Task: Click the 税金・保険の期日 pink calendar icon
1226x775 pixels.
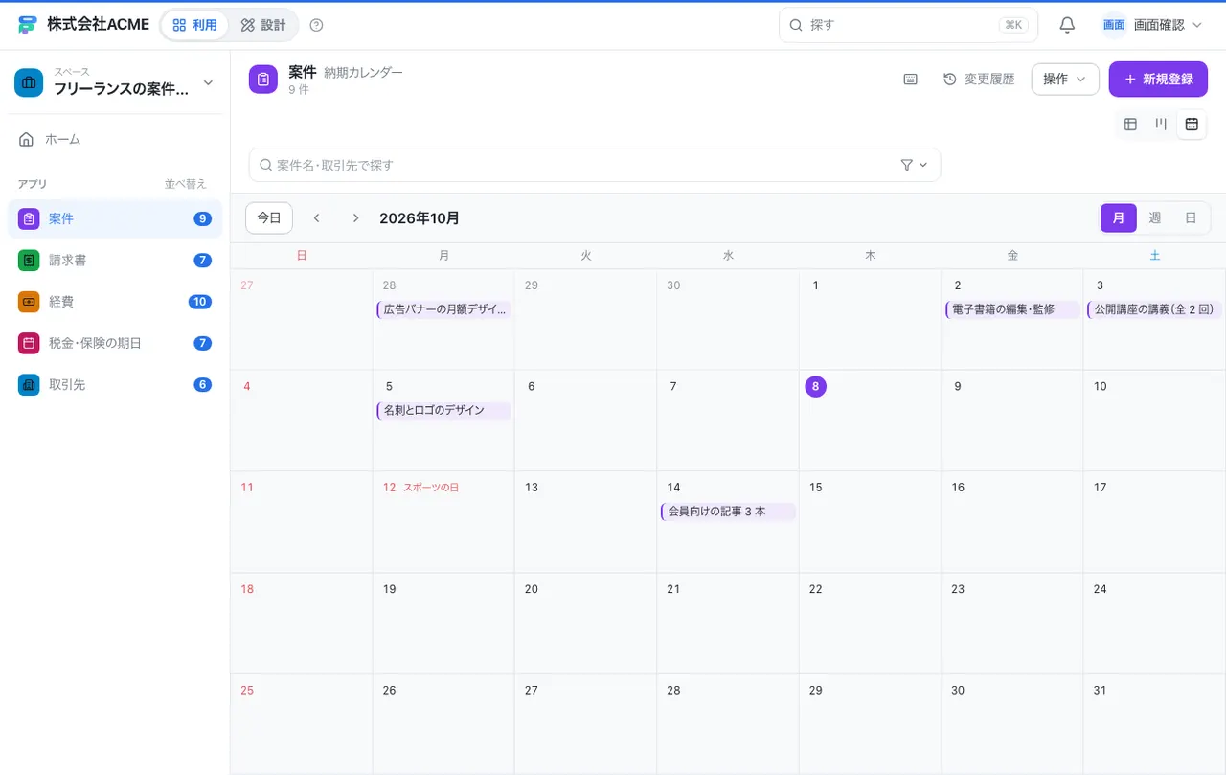Action: click(x=29, y=343)
